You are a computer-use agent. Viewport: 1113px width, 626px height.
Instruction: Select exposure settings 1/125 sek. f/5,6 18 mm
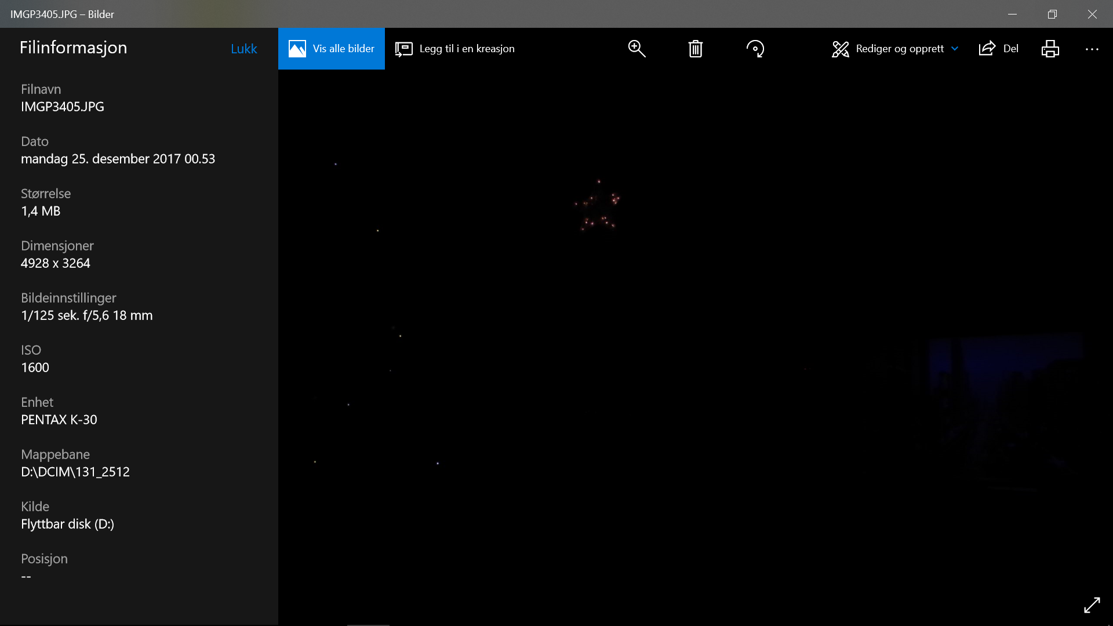(87, 315)
